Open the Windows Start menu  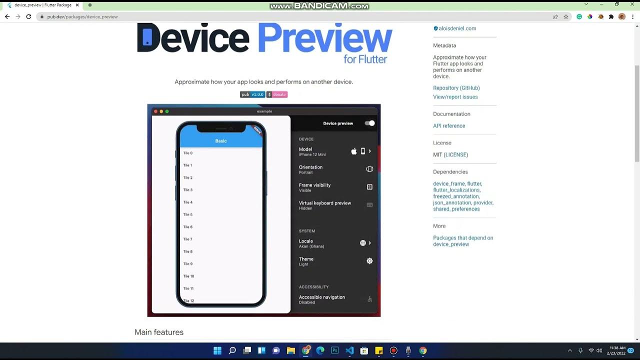217,350
